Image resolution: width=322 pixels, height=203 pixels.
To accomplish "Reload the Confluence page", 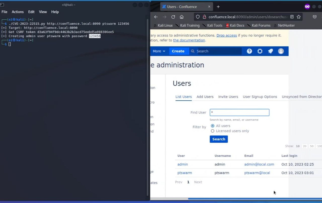I will point(173,17).
